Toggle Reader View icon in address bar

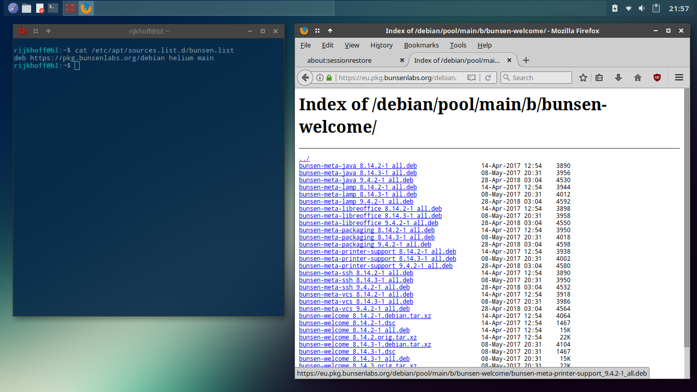471,78
